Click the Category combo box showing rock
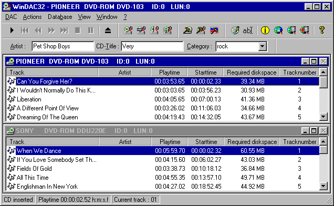Viewport: 334px width, 206px height. pos(241,46)
